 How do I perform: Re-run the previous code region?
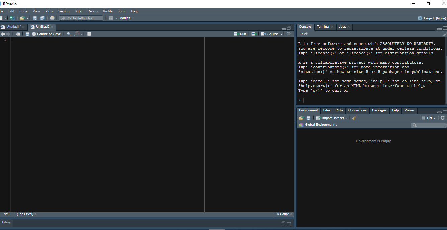(x=254, y=34)
